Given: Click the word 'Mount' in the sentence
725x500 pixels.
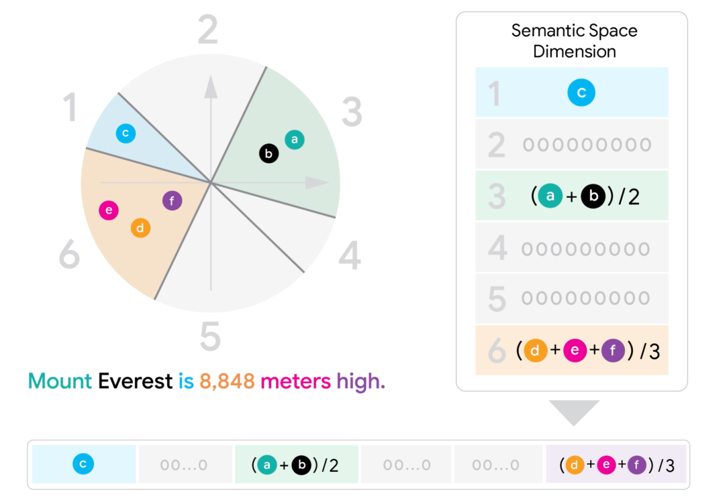Looking at the screenshot, I should tap(60, 381).
